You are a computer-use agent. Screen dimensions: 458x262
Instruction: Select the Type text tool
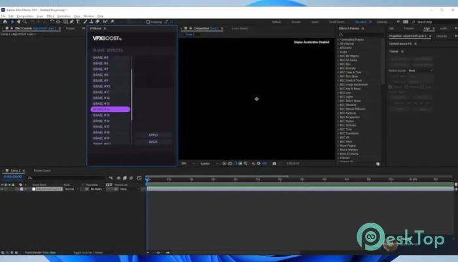tap(78, 22)
